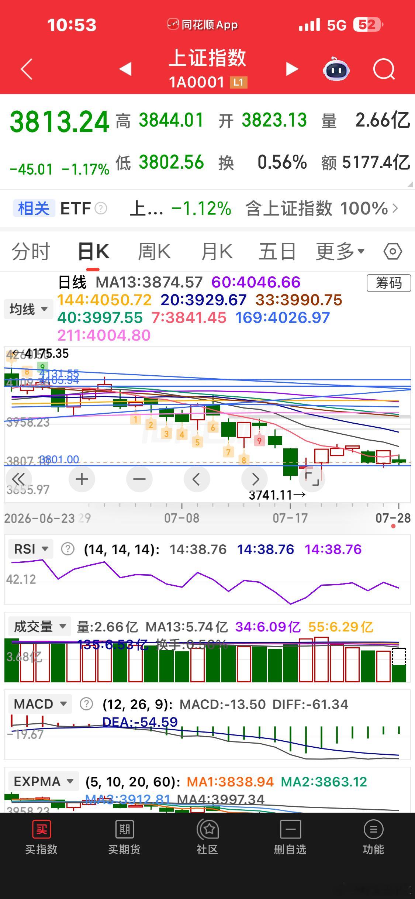Open chart settings hexagon icon
This screenshot has width=415, height=899.
[x=392, y=252]
